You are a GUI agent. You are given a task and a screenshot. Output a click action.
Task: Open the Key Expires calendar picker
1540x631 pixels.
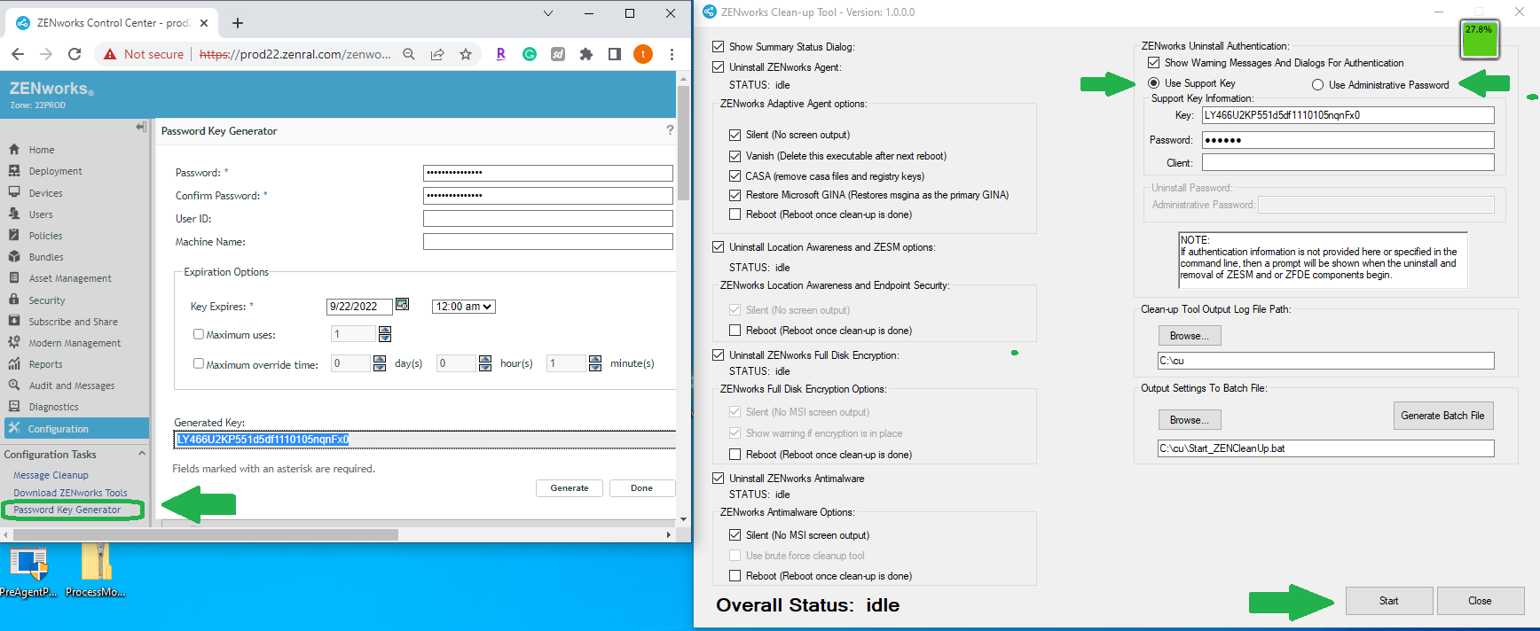tap(402, 305)
